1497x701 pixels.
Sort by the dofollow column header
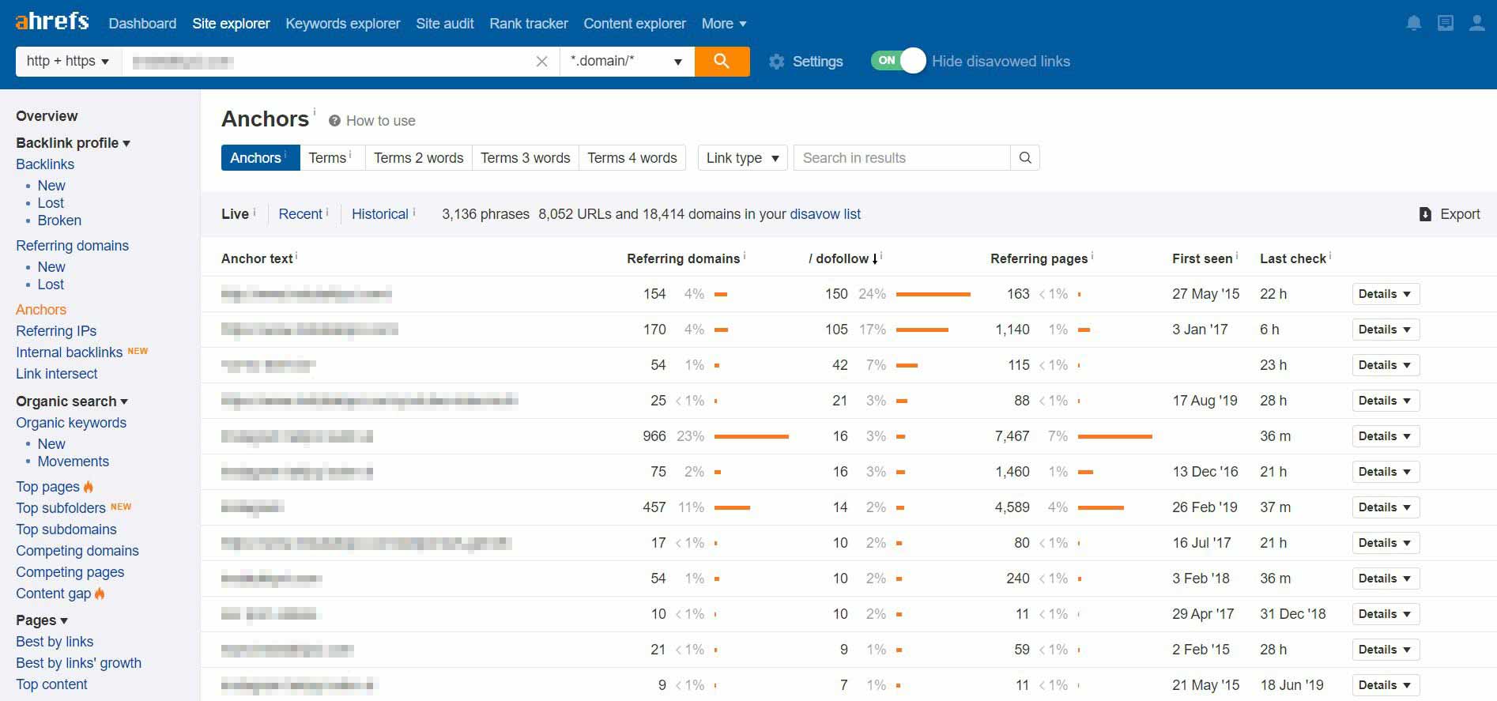(x=843, y=258)
